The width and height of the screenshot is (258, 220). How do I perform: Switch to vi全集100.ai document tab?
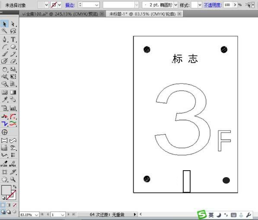pos(60,14)
